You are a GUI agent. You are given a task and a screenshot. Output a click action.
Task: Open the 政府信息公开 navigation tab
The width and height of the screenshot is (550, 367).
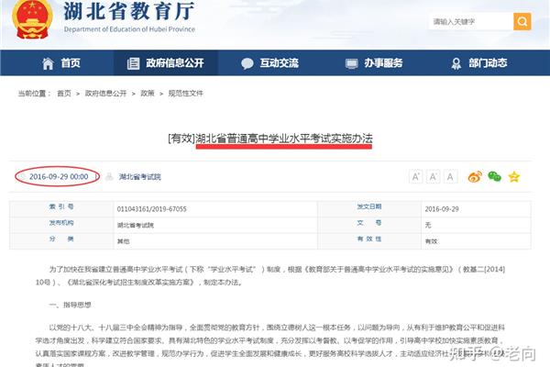click(175, 63)
